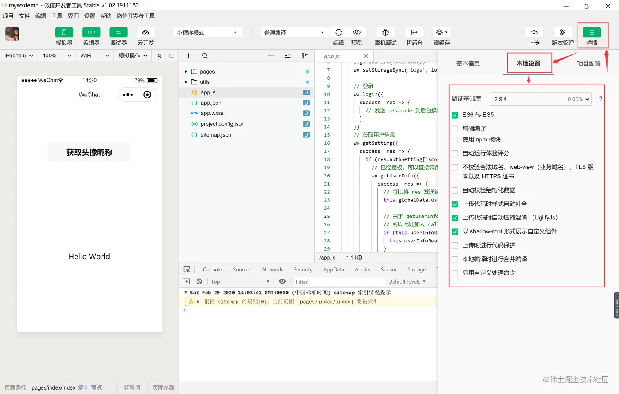Toggle the debugger panel icon

[x=118, y=32]
